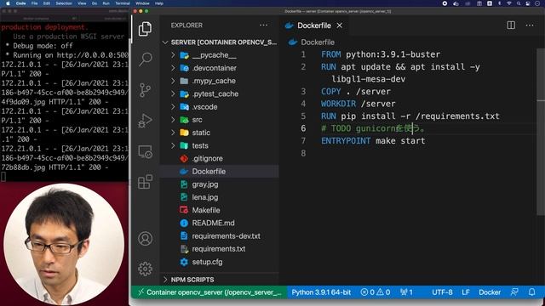This screenshot has height=306, width=545.
Task: Close the Dockerfile editor tab
Action: [339, 25]
